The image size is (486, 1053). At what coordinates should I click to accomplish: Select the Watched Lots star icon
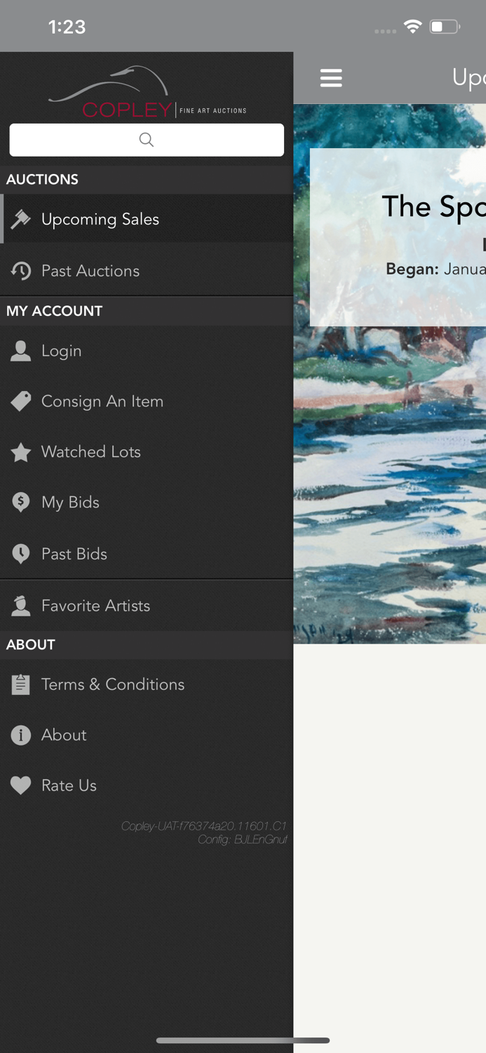20,452
